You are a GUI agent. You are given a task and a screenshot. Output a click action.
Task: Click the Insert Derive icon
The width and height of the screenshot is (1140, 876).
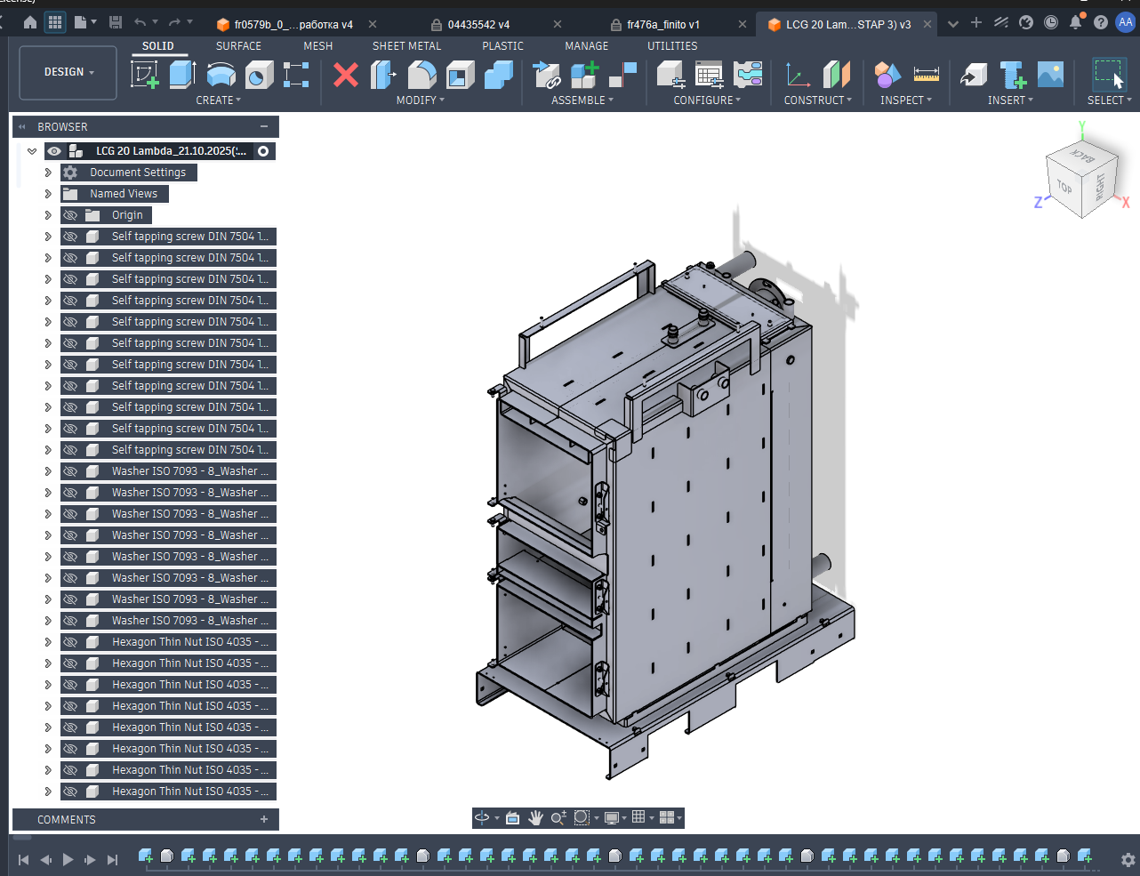pyautogui.click(x=974, y=75)
